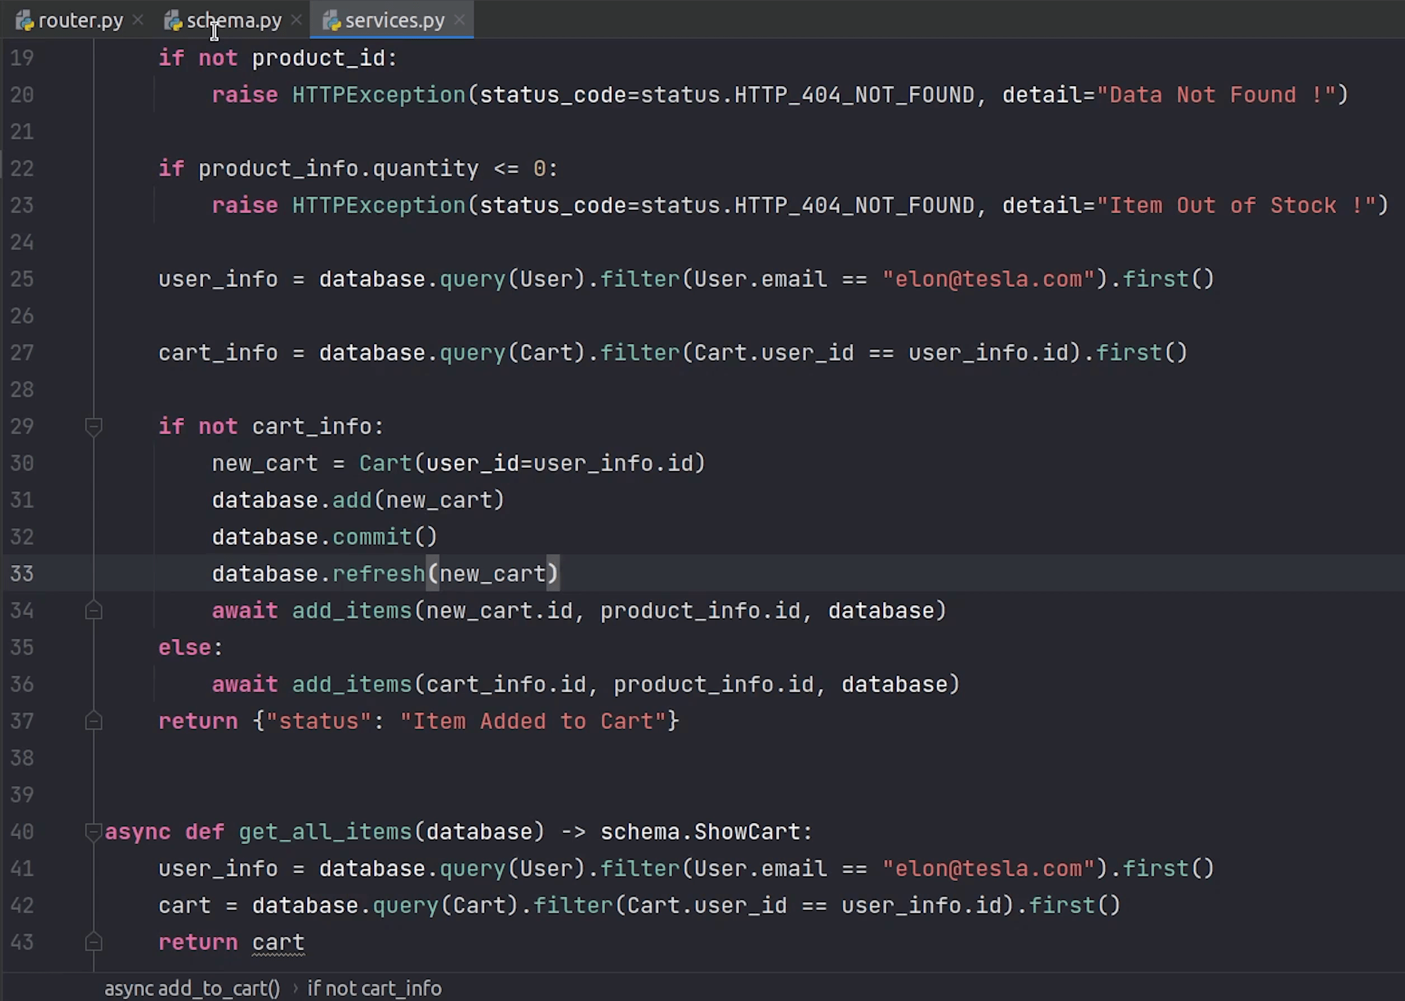The width and height of the screenshot is (1405, 1001).
Task: Open the schema.py tab
Action: [234, 21]
